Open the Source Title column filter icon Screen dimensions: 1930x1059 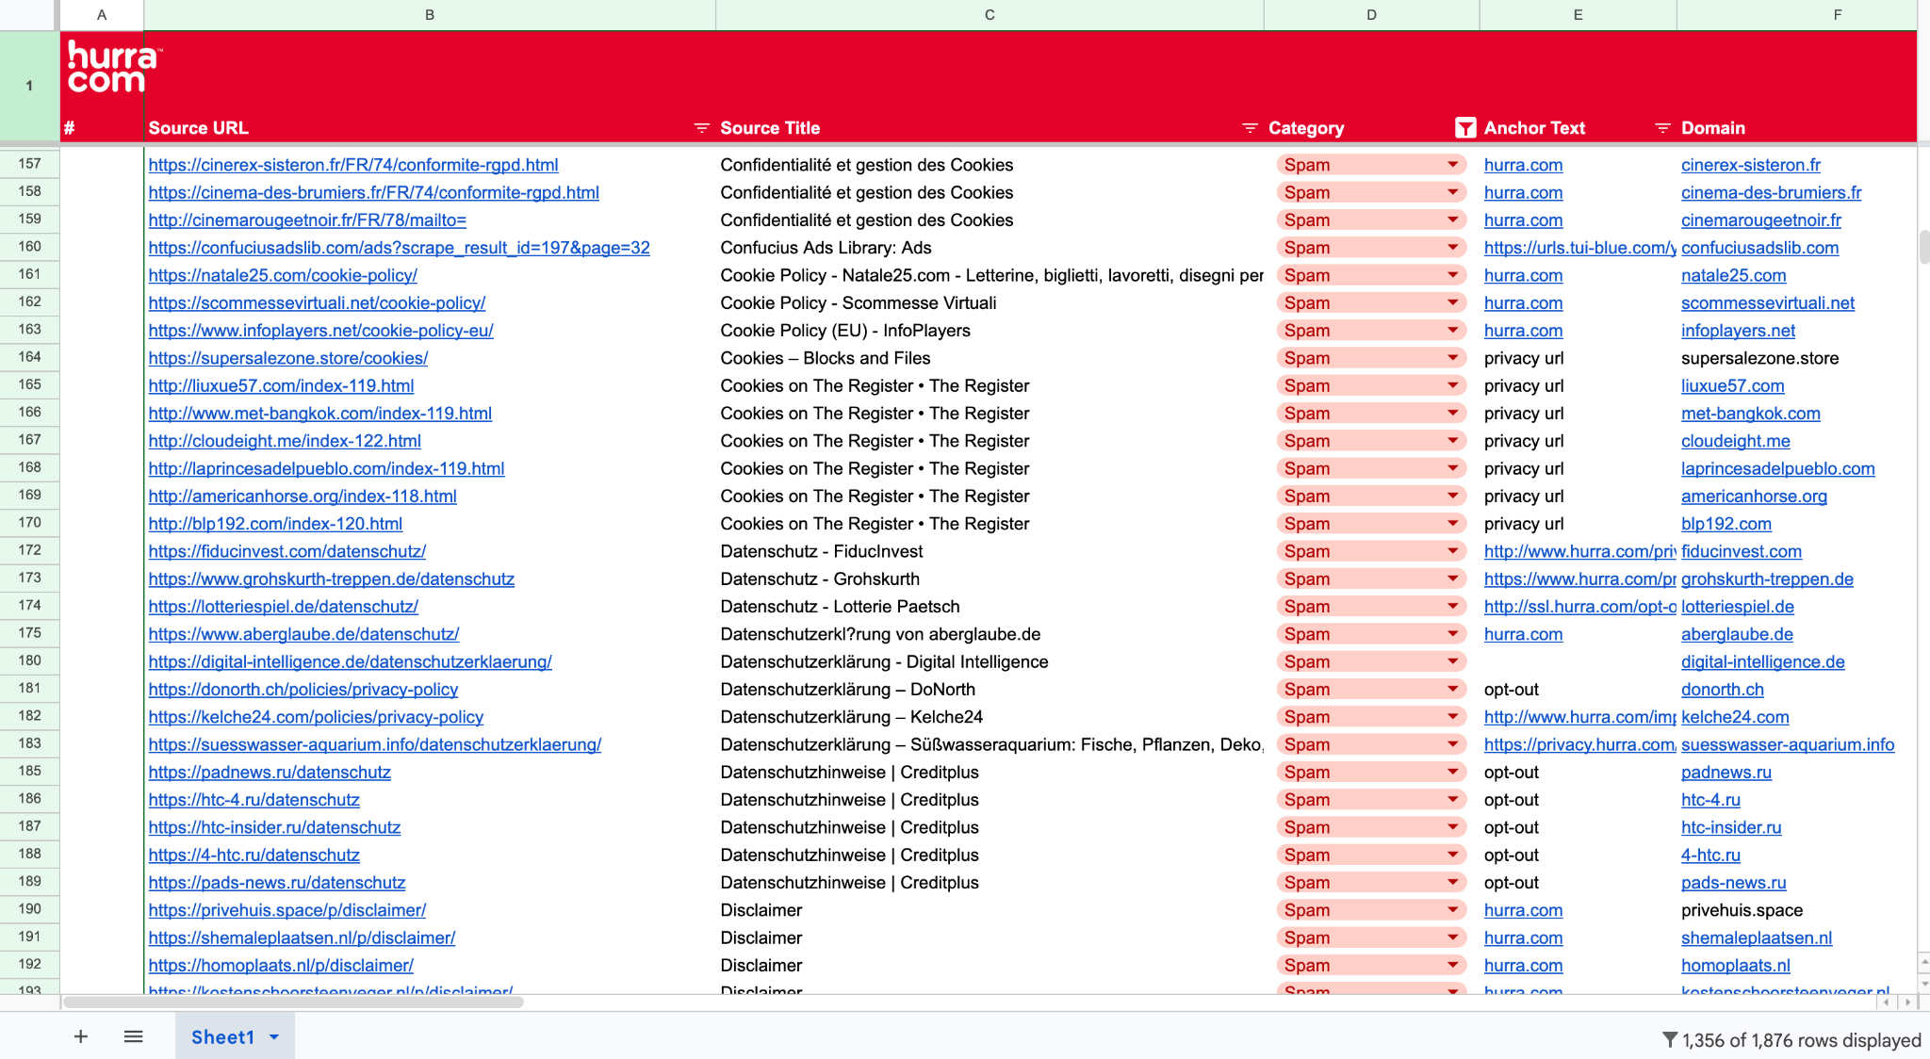(1250, 128)
